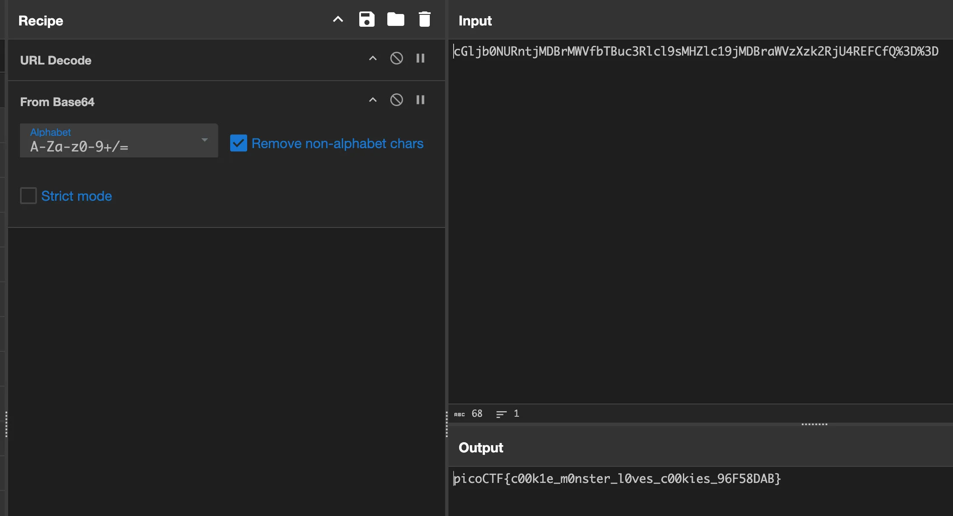Click the Recipe panel title
Screen dimensions: 953x516
41,21
